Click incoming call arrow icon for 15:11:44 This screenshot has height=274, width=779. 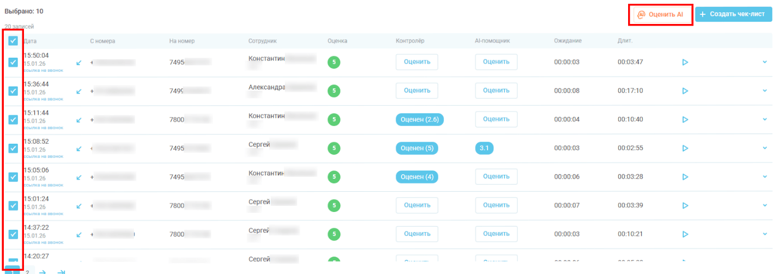(x=79, y=120)
